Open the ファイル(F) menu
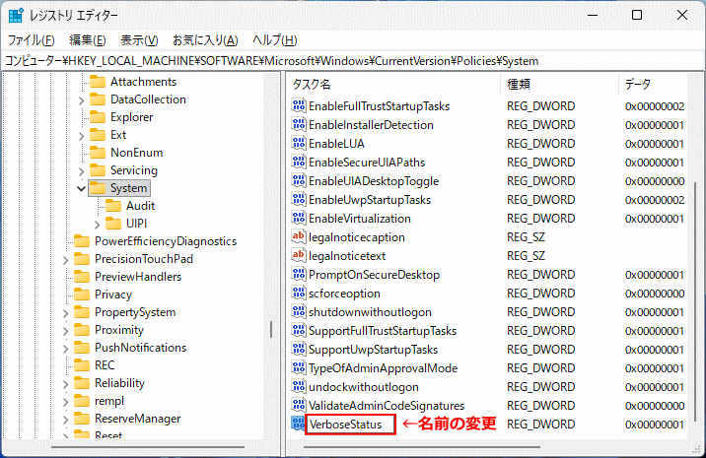706x458 pixels. tap(32, 40)
